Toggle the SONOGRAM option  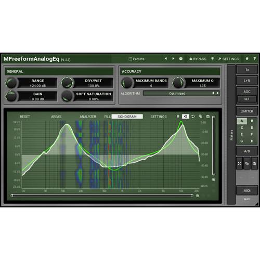click(127, 116)
